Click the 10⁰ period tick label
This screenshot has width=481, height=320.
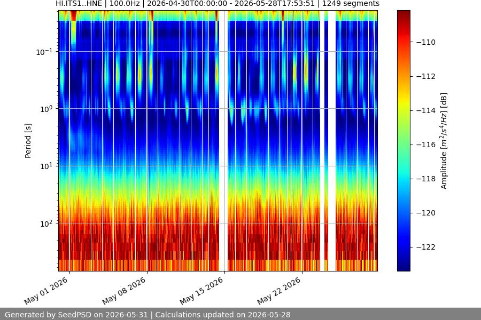(x=46, y=109)
